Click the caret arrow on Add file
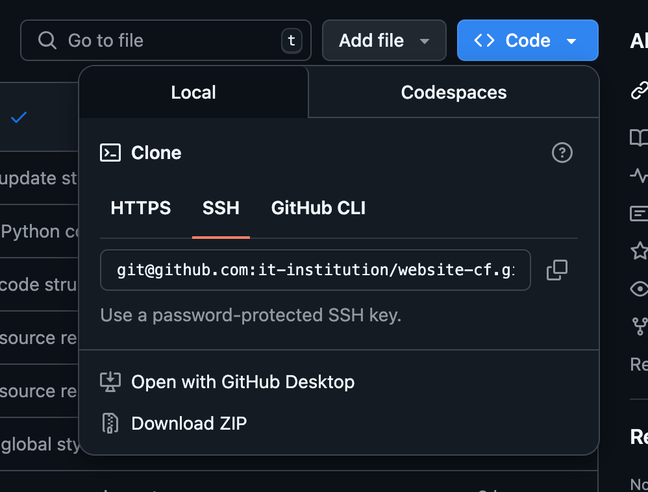The height and width of the screenshot is (492, 648). (x=425, y=41)
